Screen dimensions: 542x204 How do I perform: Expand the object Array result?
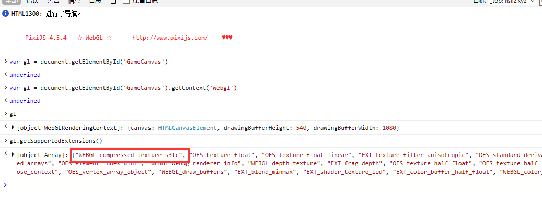[13, 154]
